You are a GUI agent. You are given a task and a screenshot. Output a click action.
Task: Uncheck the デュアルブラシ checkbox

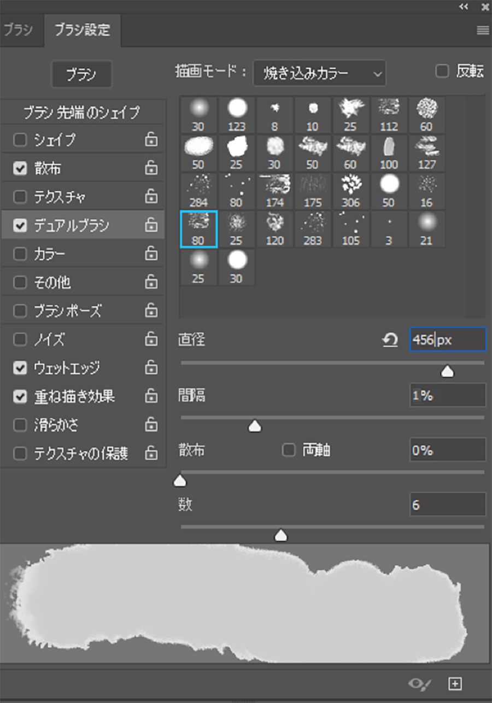click(x=20, y=226)
